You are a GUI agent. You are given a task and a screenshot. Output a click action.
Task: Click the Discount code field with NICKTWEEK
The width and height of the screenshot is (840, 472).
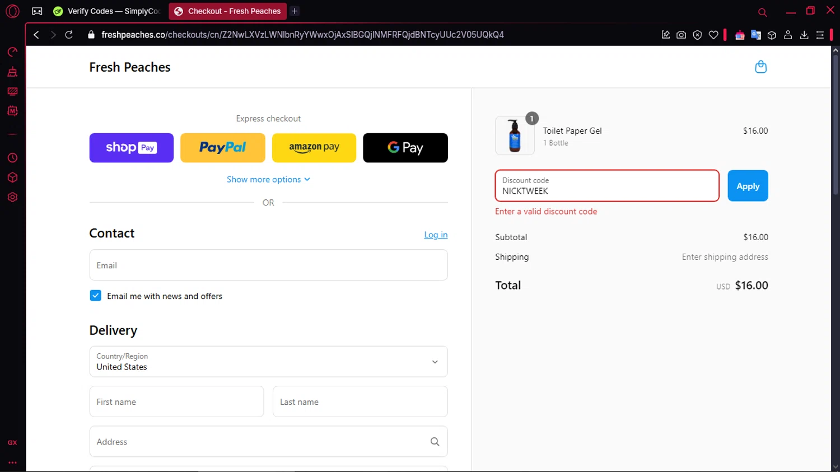point(607,186)
